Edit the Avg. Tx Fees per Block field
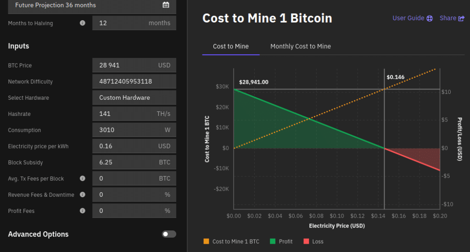The height and width of the screenshot is (252, 470). pos(134,178)
